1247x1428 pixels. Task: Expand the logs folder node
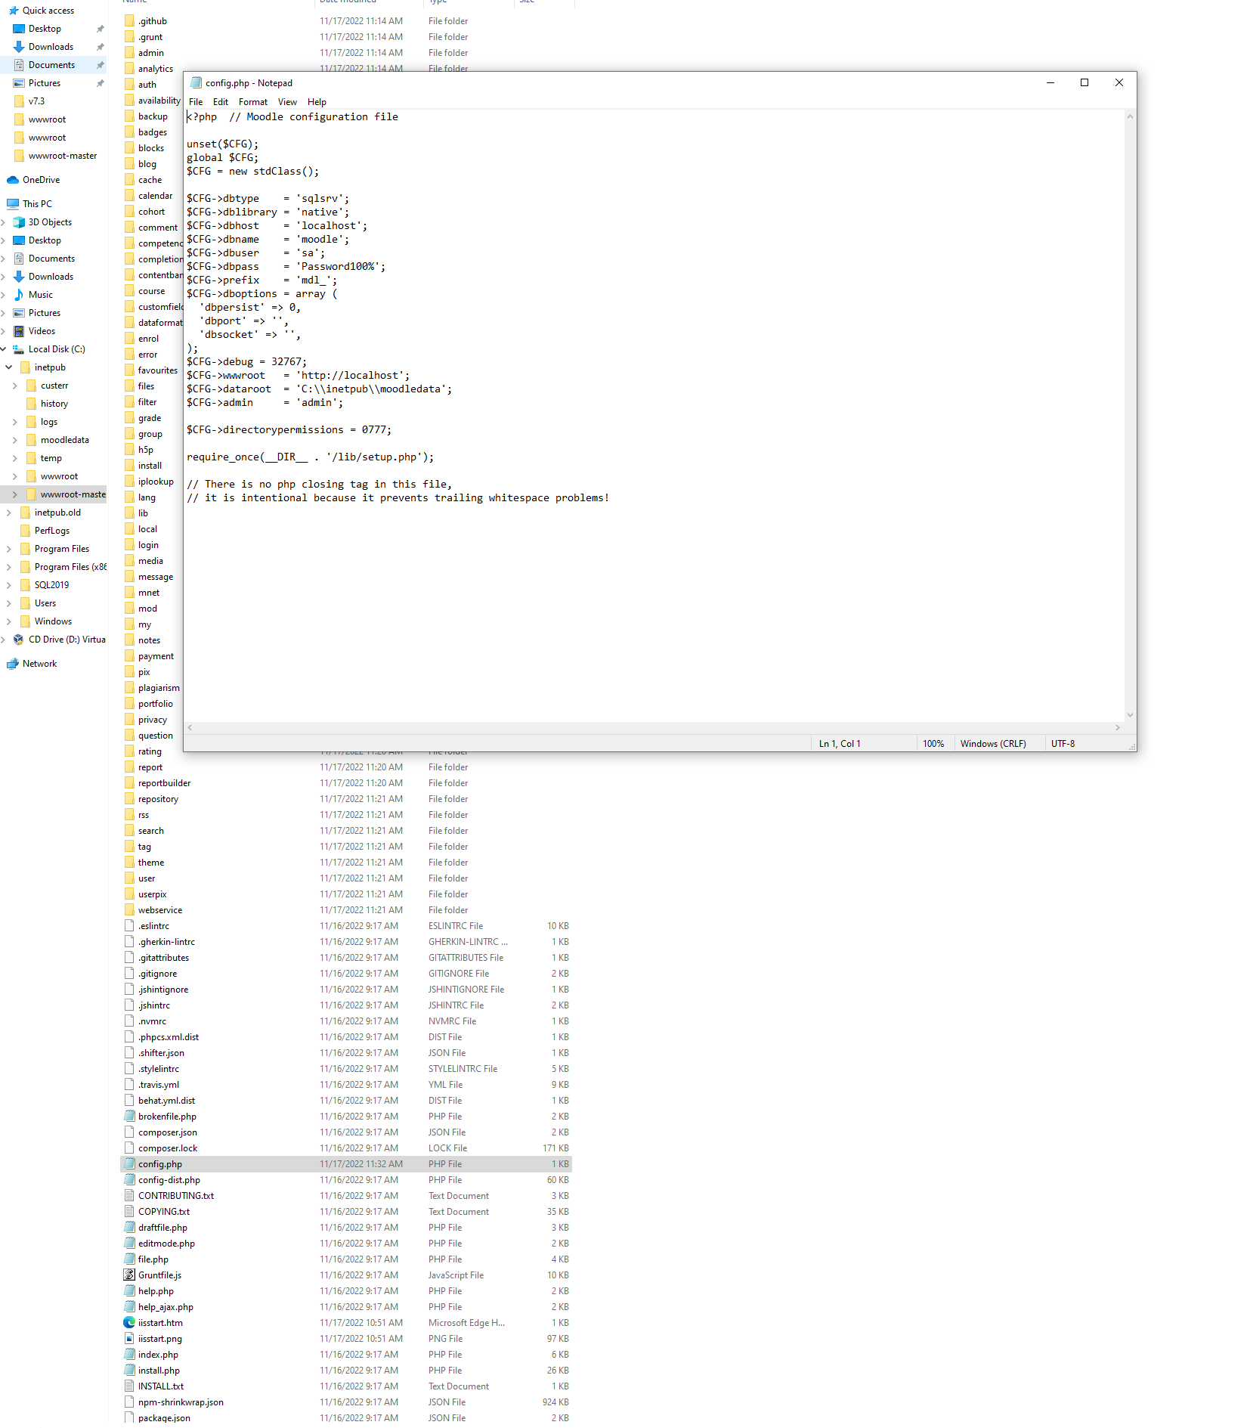pos(15,422)
